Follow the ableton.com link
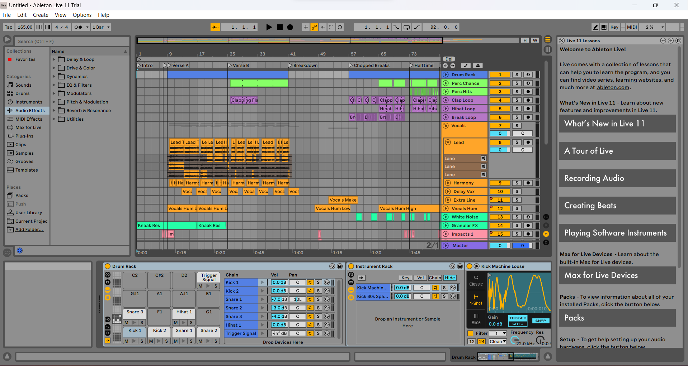This screenshot has height=366, width=688. [613, 87]
